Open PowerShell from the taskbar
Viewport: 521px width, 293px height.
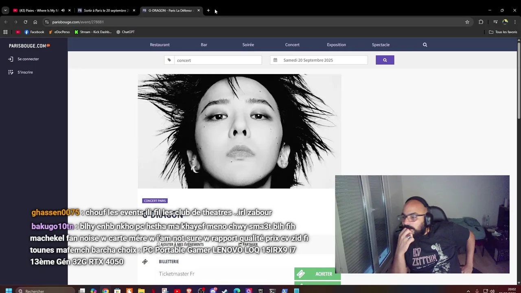285,291
